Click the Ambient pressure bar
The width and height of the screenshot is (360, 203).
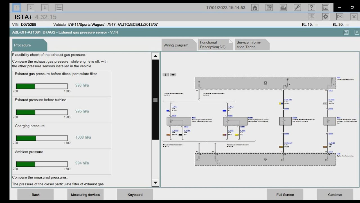(x=42, y=164)
